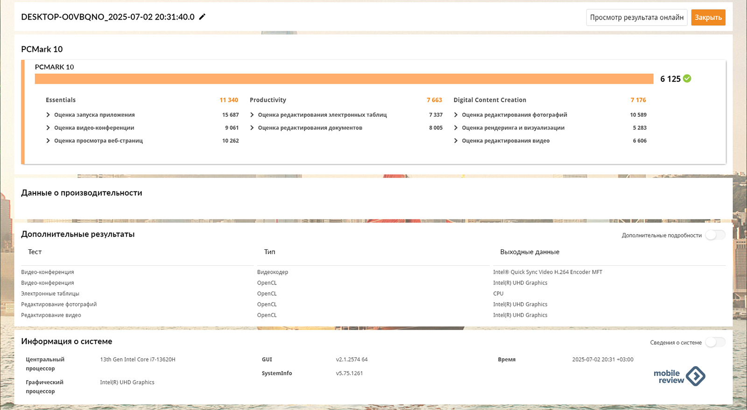Image resolution: width=747 pixels, height=410 pixels.
Task: Click the Видеокодер type cell
Action: 273,272
